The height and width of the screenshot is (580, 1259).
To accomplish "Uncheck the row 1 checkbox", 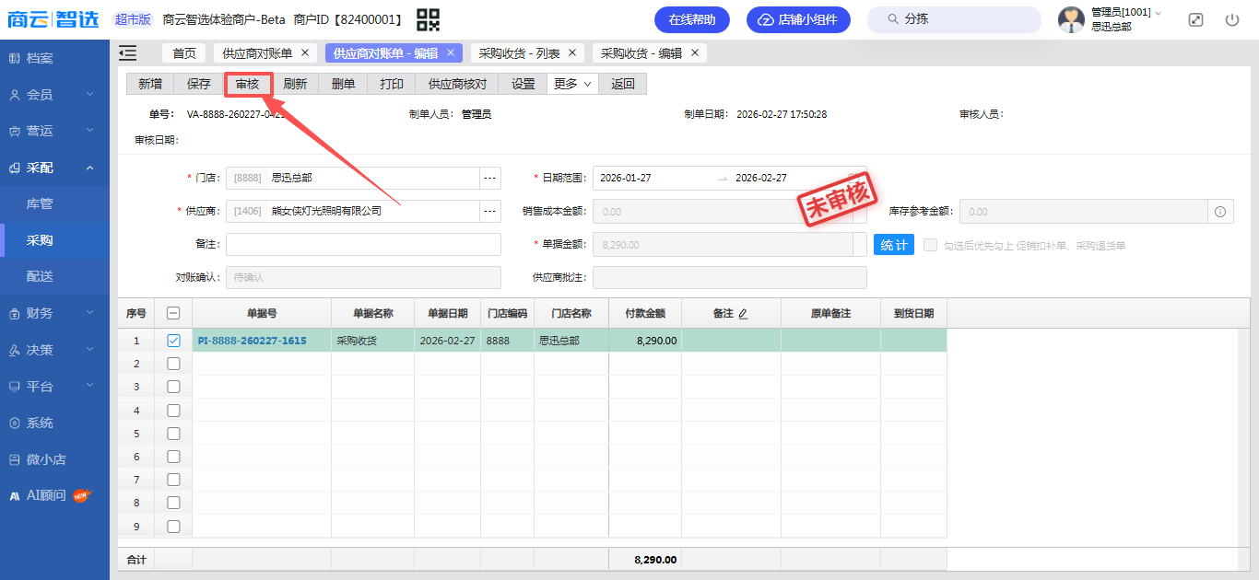I will [173, 341].
